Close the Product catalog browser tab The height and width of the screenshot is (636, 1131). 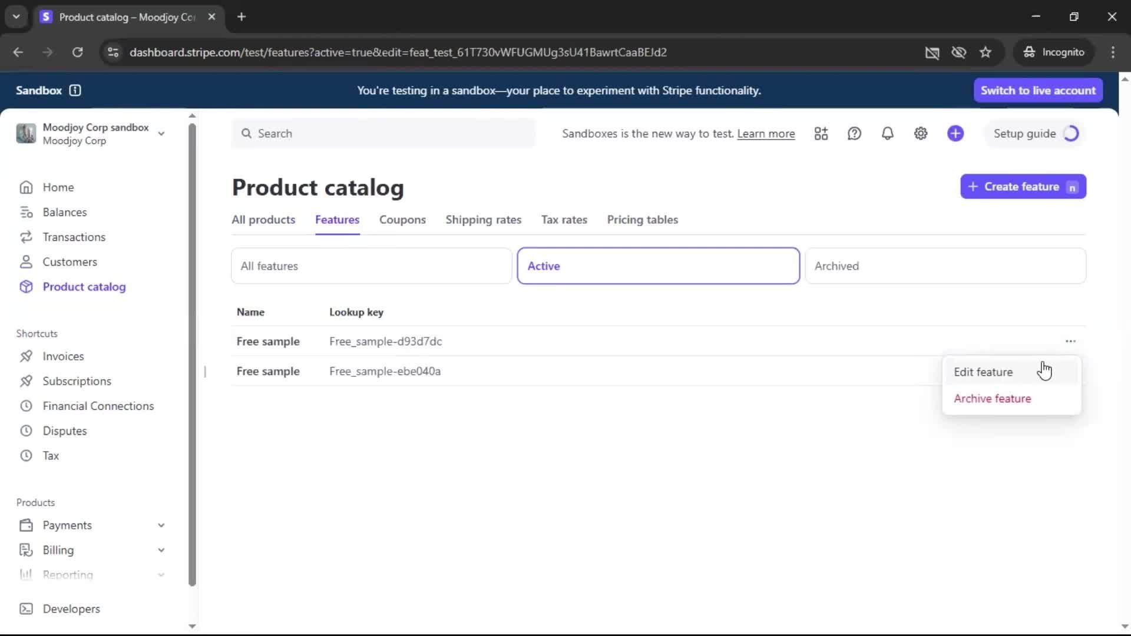click(x=211, y=16)
